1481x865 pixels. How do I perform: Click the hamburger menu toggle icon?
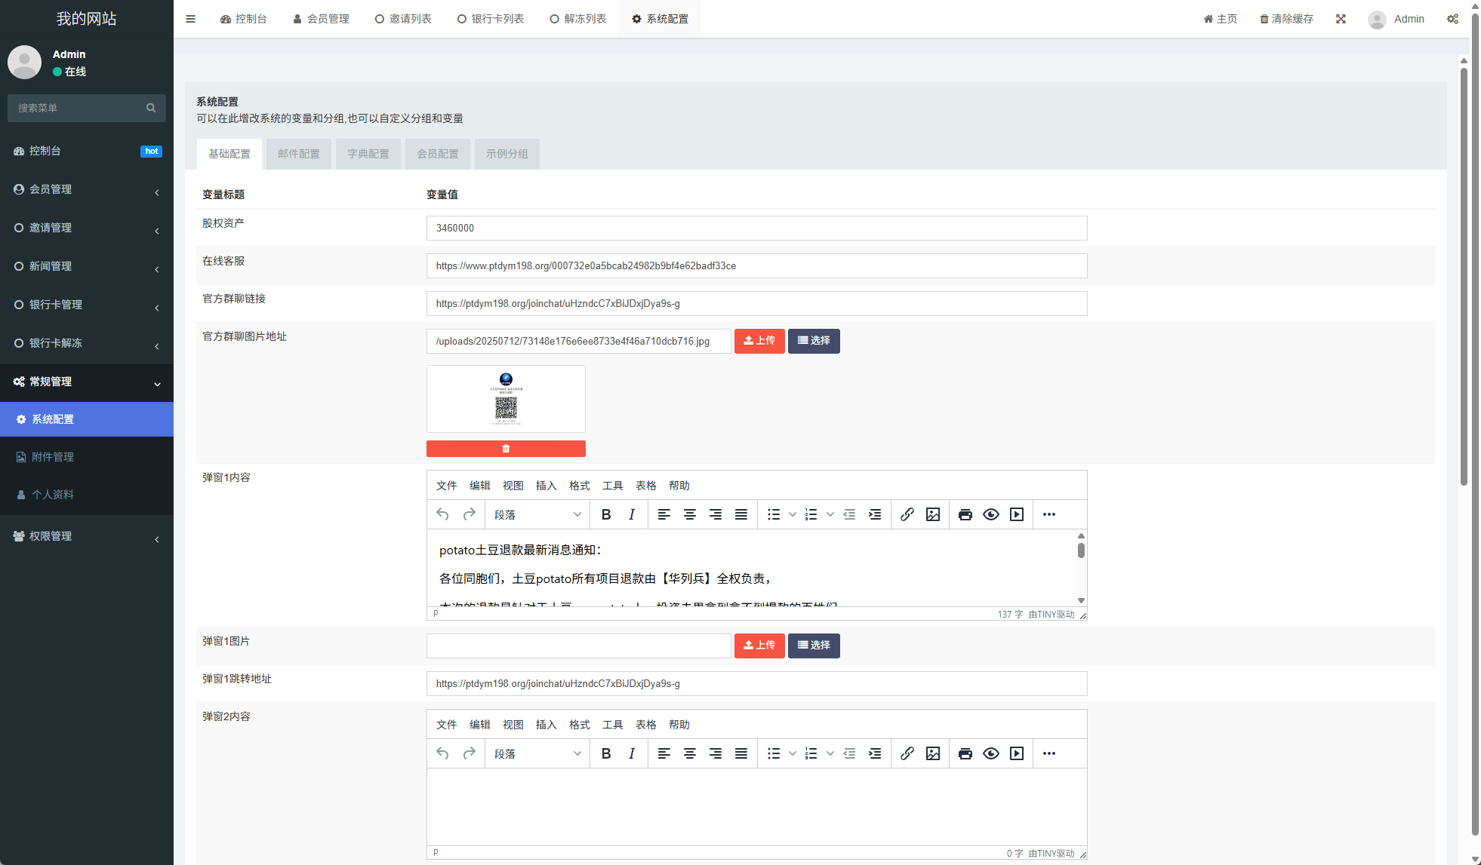(x=190, y=19)
